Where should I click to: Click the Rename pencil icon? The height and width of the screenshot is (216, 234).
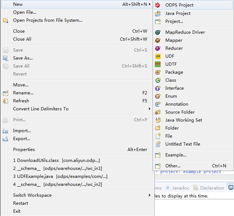pos(5,93)
